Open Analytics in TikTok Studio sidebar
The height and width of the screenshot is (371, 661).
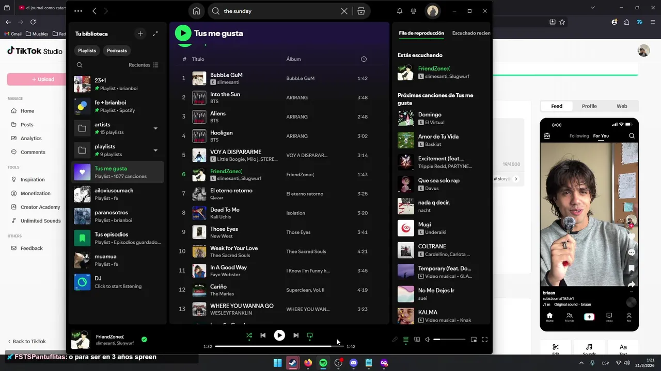tap(31, 138)
